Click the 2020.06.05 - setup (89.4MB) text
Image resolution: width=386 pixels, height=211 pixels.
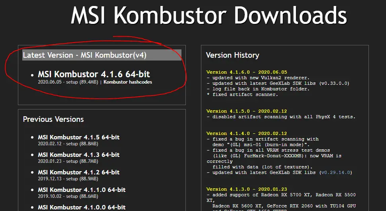(x=68, y=82)
